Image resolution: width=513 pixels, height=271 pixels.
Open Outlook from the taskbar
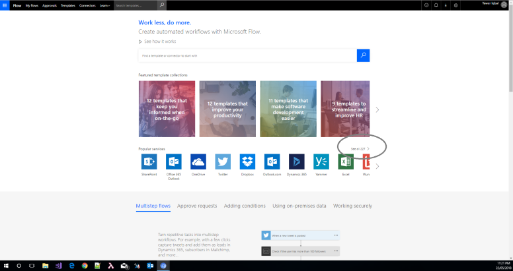(x=150, y=266)
